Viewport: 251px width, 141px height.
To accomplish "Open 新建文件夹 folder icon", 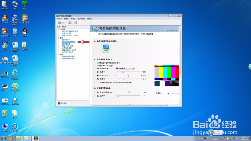I will coord(25,46).
